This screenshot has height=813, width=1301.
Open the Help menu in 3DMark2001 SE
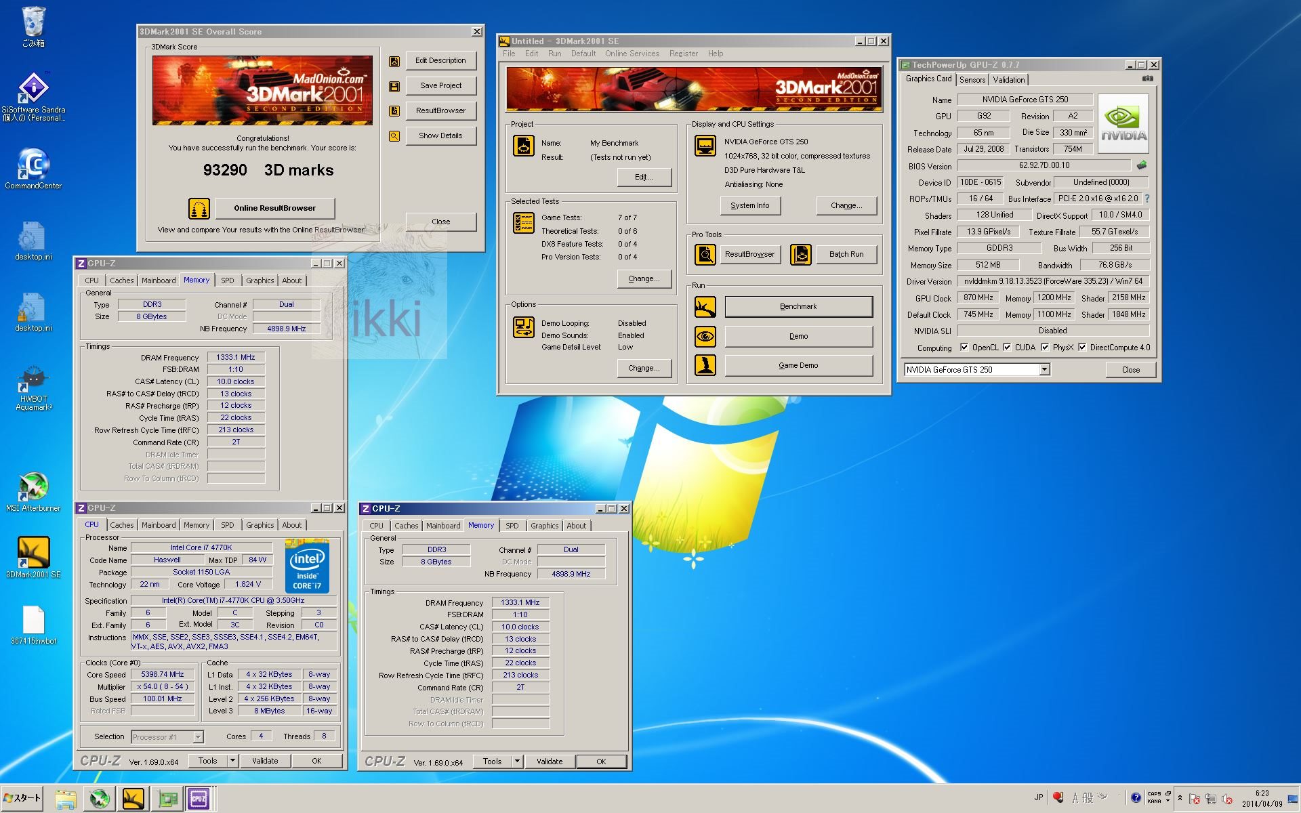tap(716, 54)
